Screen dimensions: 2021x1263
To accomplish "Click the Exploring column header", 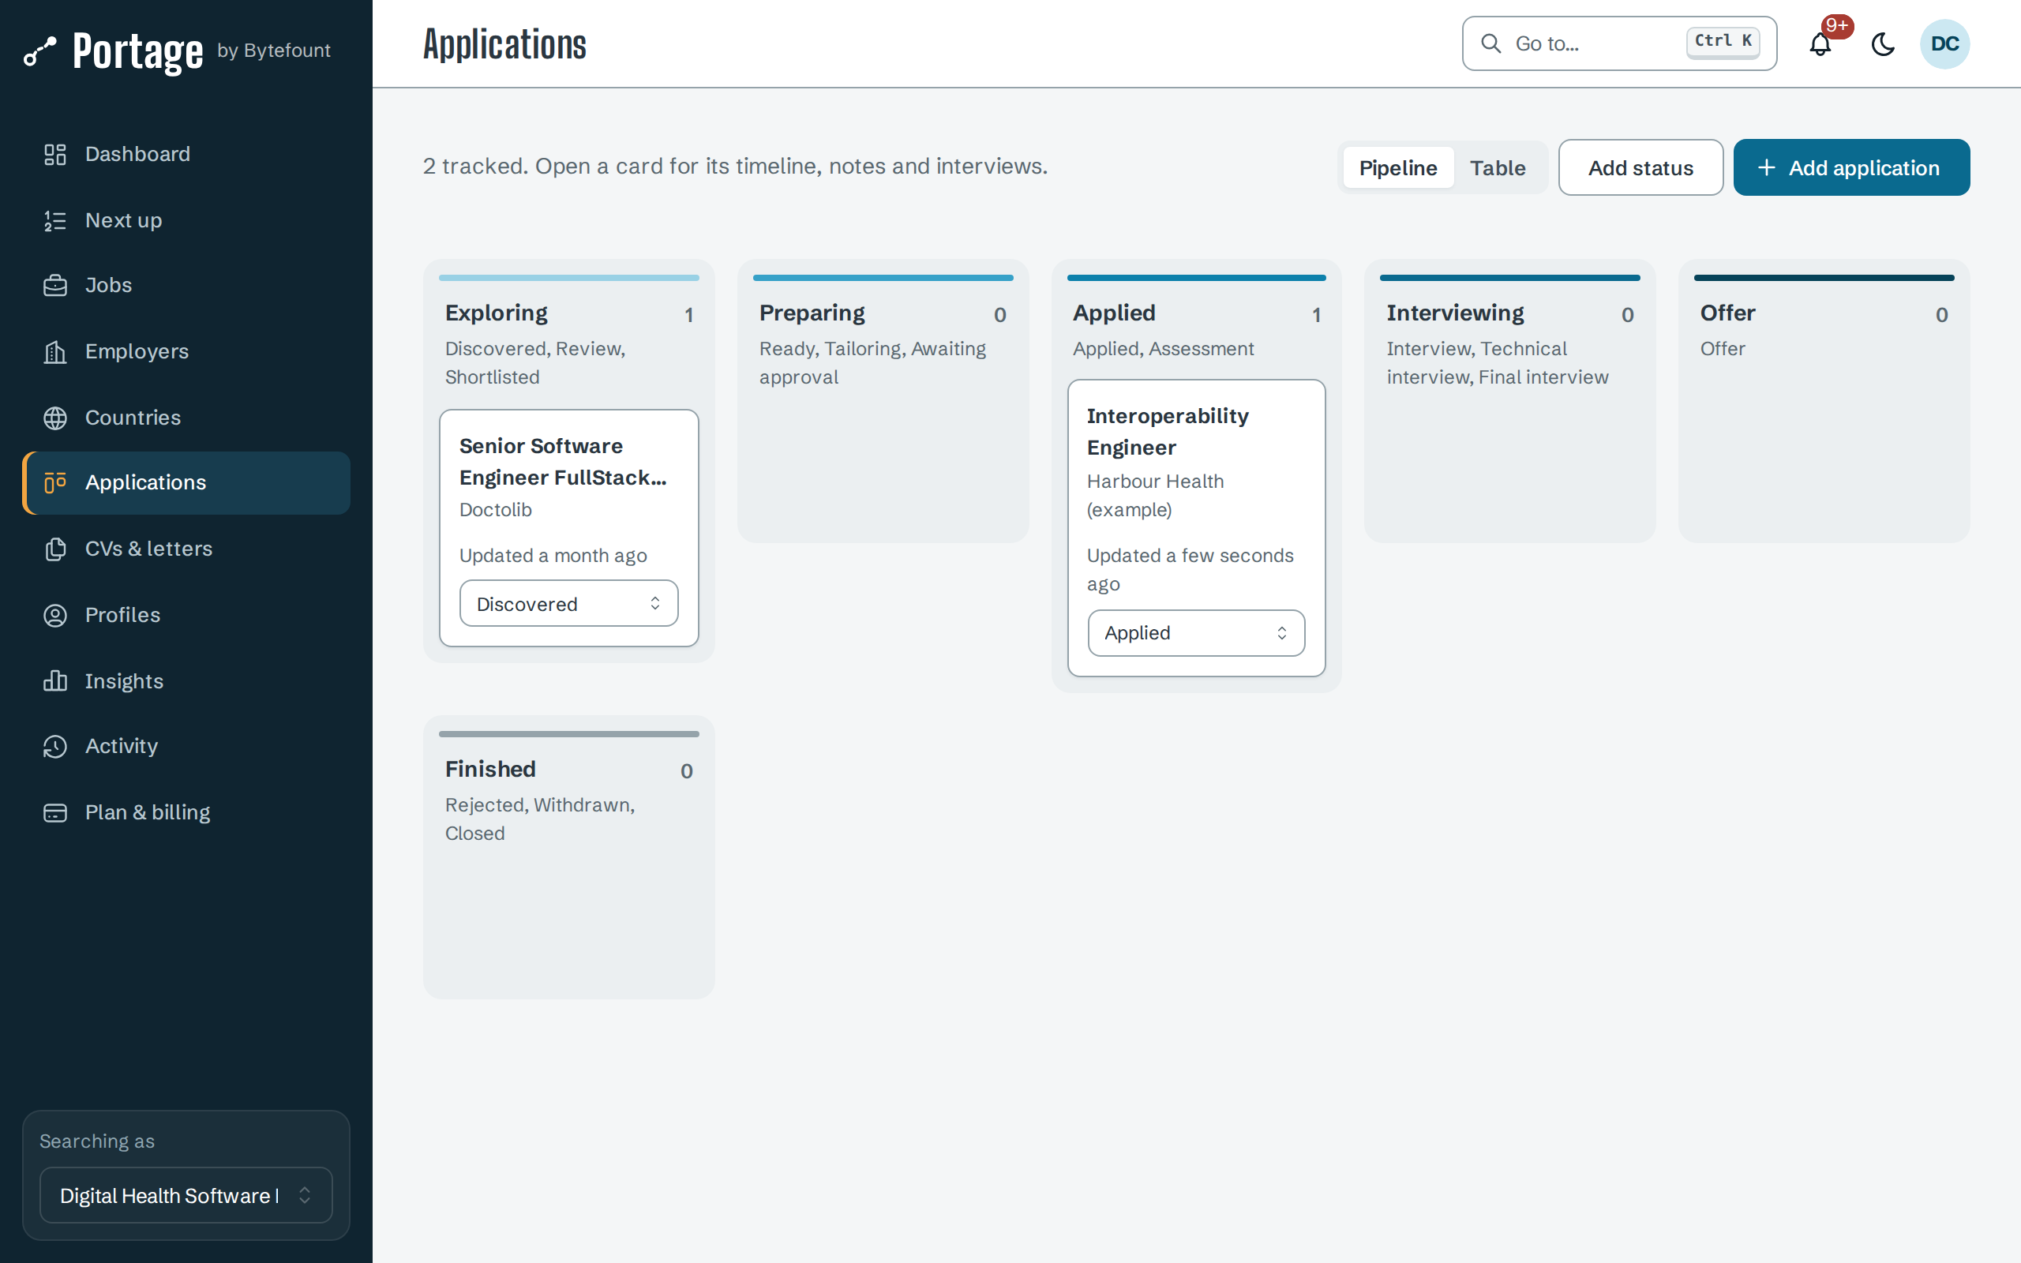I will [x=496, y=313].
